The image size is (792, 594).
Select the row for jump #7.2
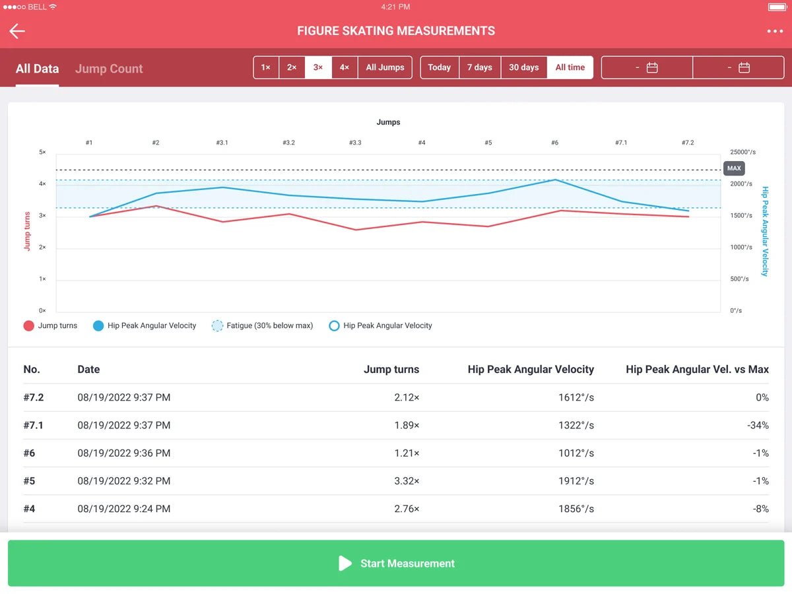[396, 397]
